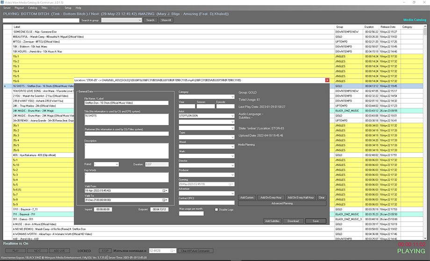Image resolution: width=430 pixels, height=261 pixels.
Task: Open the command time picker in bottom bar
Action: click(172, 251)
